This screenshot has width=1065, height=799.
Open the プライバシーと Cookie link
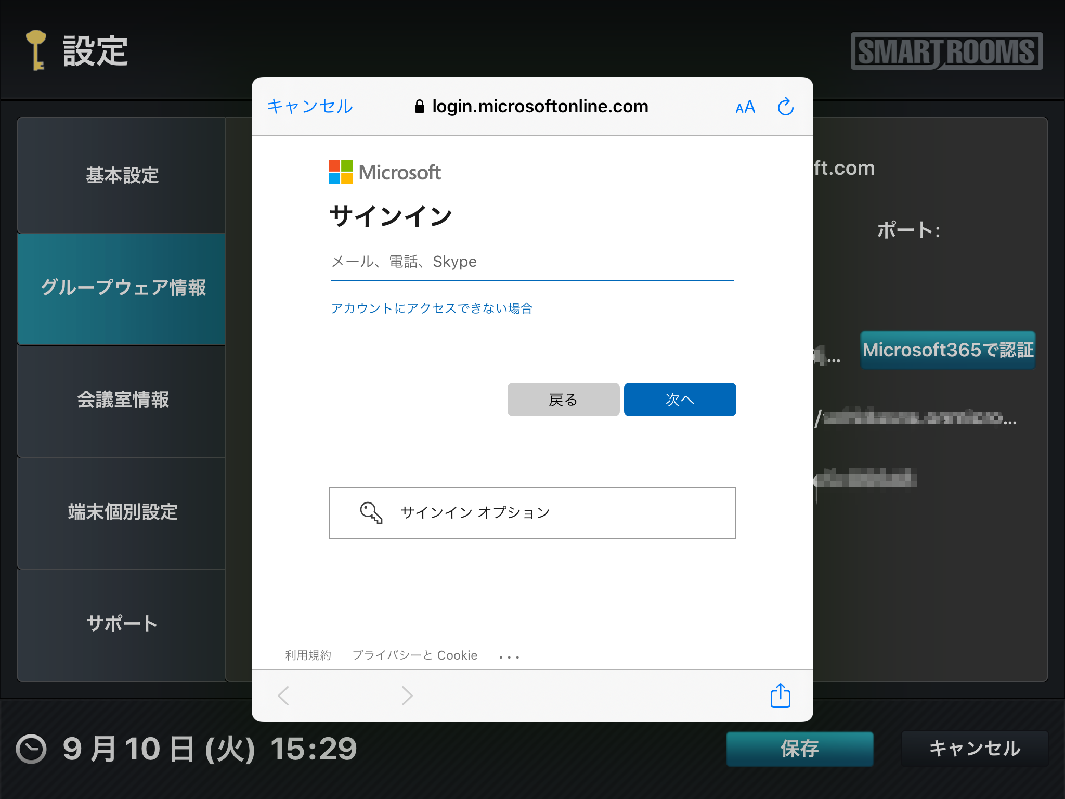click(x=414, y=655)
